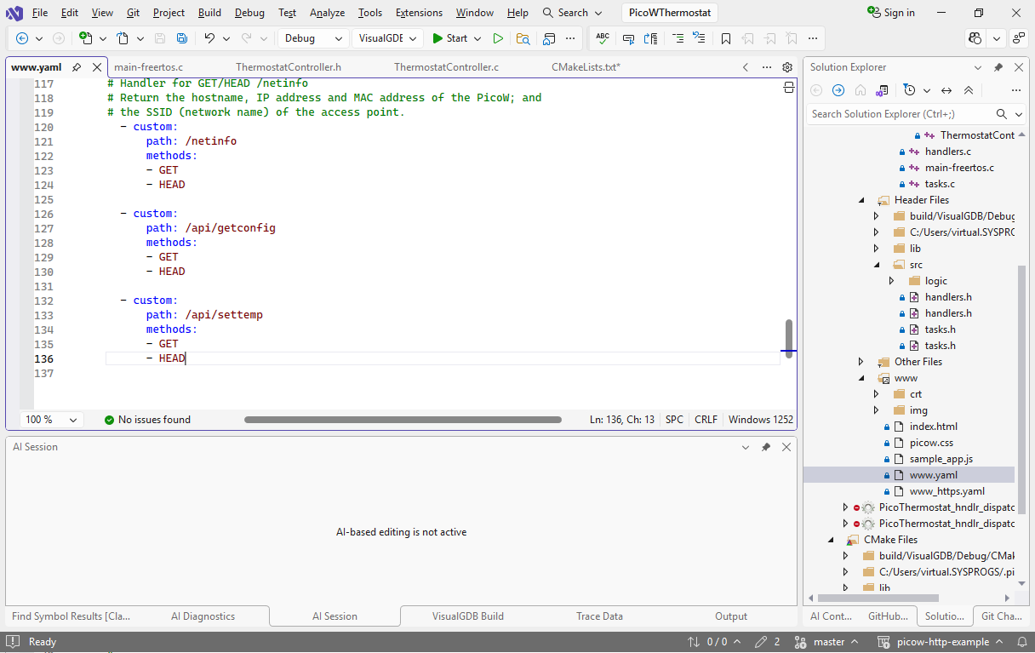1035x653 pixels.
Task: Switch to the ThermostatController.h tab
Action: (289, 67)
